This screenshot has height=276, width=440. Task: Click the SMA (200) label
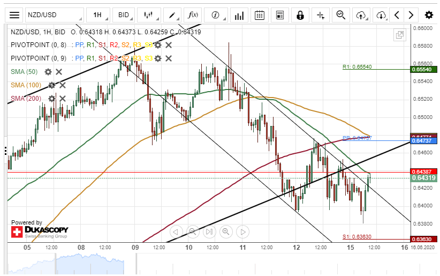[x=26, y=99]
